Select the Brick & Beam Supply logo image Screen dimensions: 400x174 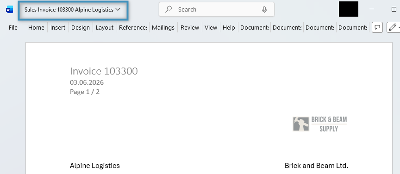(320, 124)
